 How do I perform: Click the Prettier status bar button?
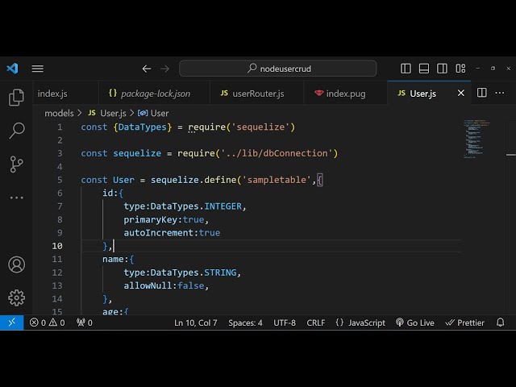click(465, 322)
